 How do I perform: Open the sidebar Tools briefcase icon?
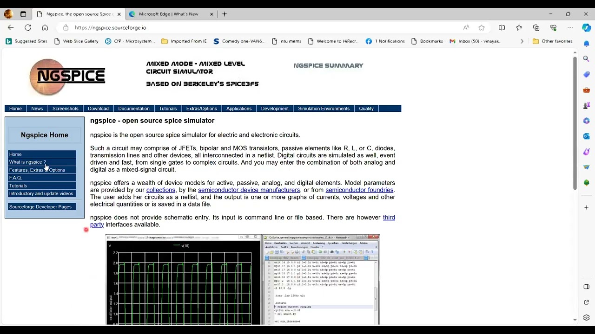(586, 90)
